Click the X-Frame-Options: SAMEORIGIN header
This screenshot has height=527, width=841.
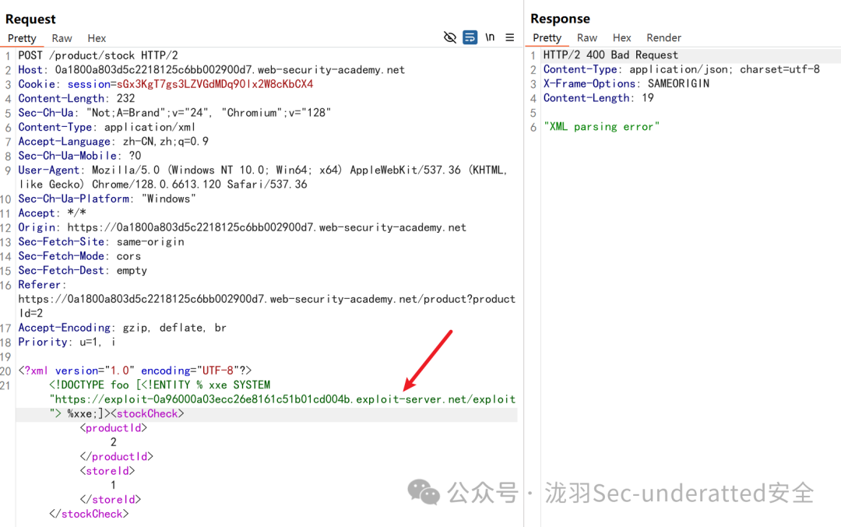point(626,83)
